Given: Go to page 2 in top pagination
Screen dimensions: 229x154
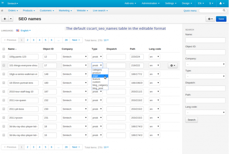Looking at the screenshot, I should pyautogui.click(x=27, y=40).
